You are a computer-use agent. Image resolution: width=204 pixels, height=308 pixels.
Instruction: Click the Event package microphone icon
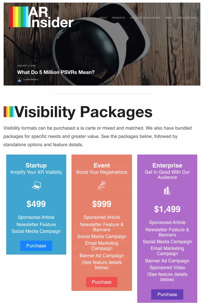(x=102, y=185)
